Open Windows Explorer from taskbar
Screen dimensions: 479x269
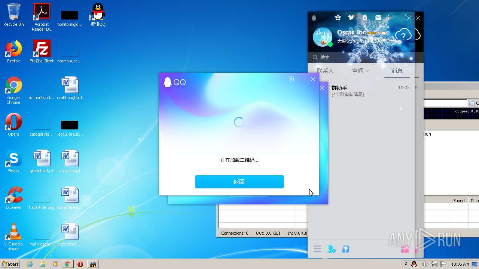42,264
